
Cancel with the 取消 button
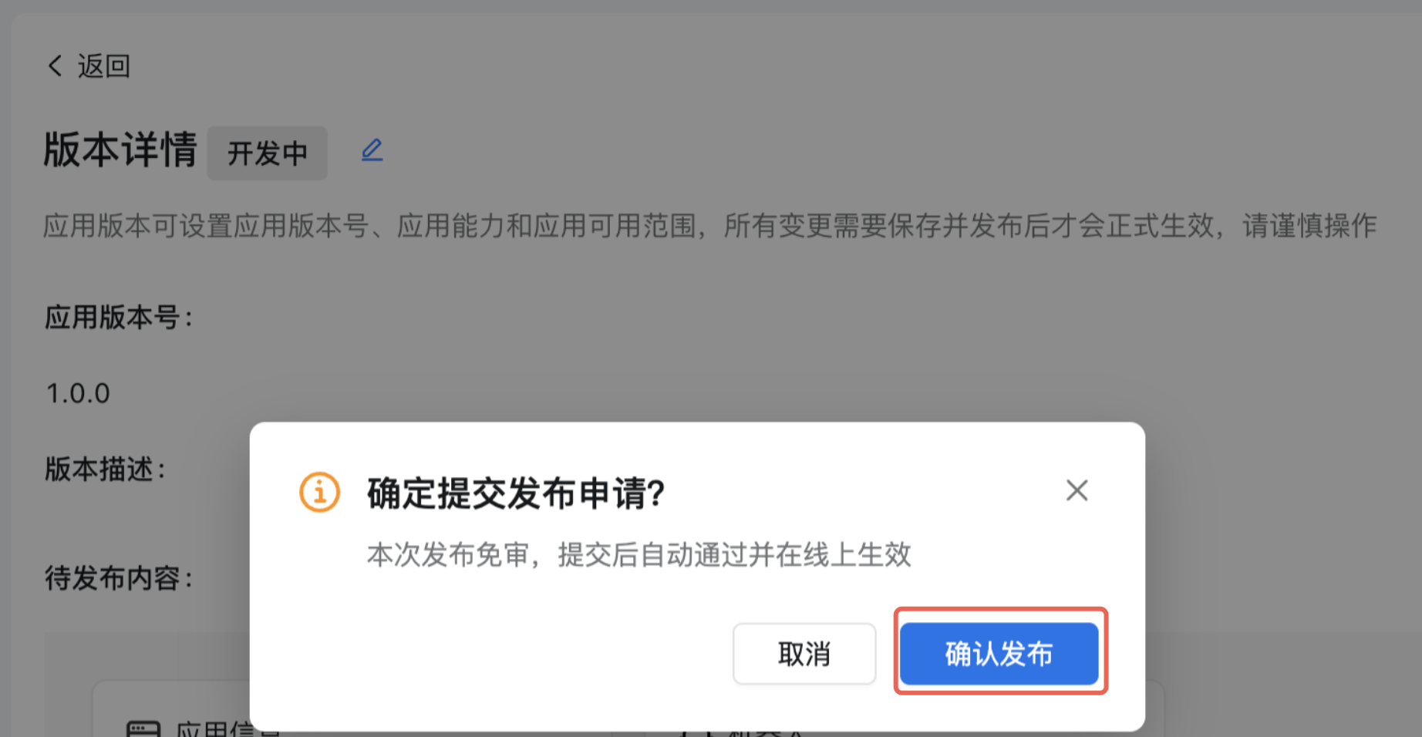(x=804, y=654)
